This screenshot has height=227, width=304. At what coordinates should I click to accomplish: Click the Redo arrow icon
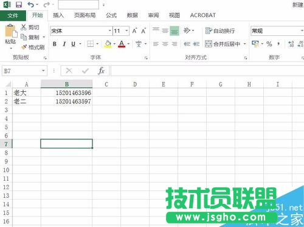pyautogui.click(x=47, y=4)
